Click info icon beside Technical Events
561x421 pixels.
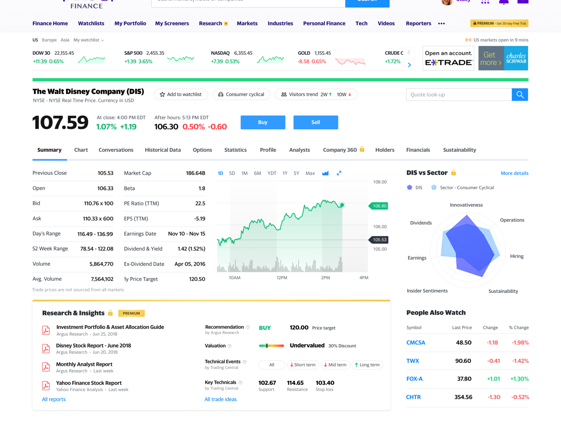tap(244, 362)
